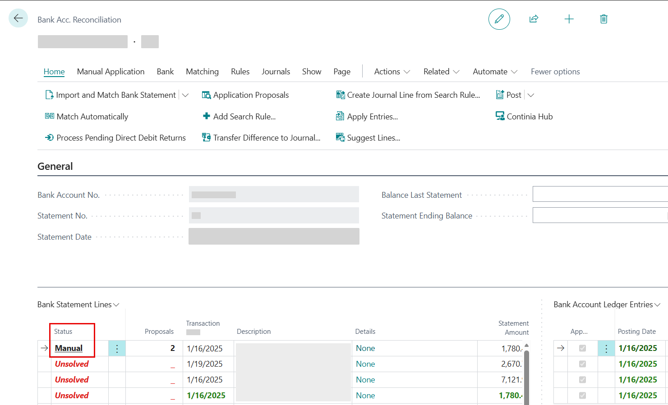Expand the Post split-button chevron

[531, 95]
